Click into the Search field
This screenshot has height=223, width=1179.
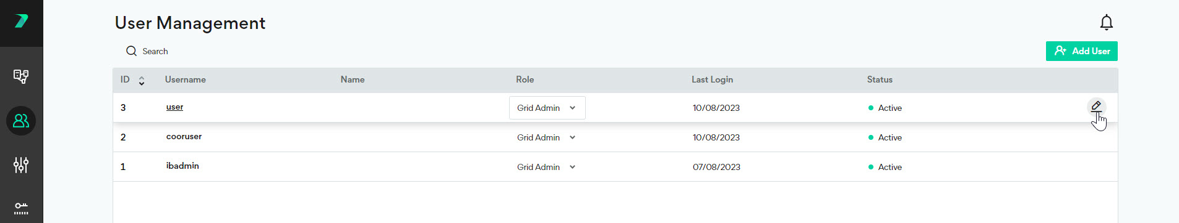pos(155,51)
